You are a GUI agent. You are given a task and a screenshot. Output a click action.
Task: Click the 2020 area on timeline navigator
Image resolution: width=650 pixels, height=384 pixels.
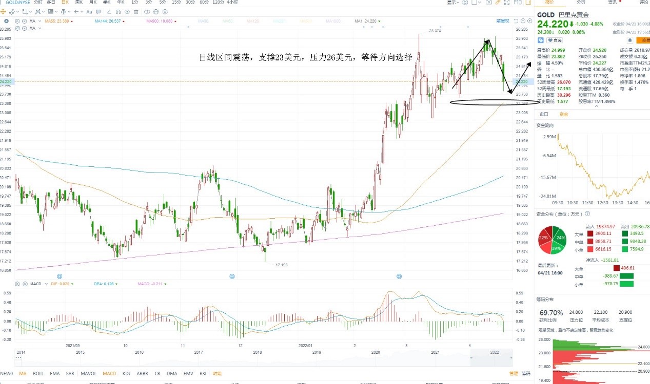coord(376,352)
